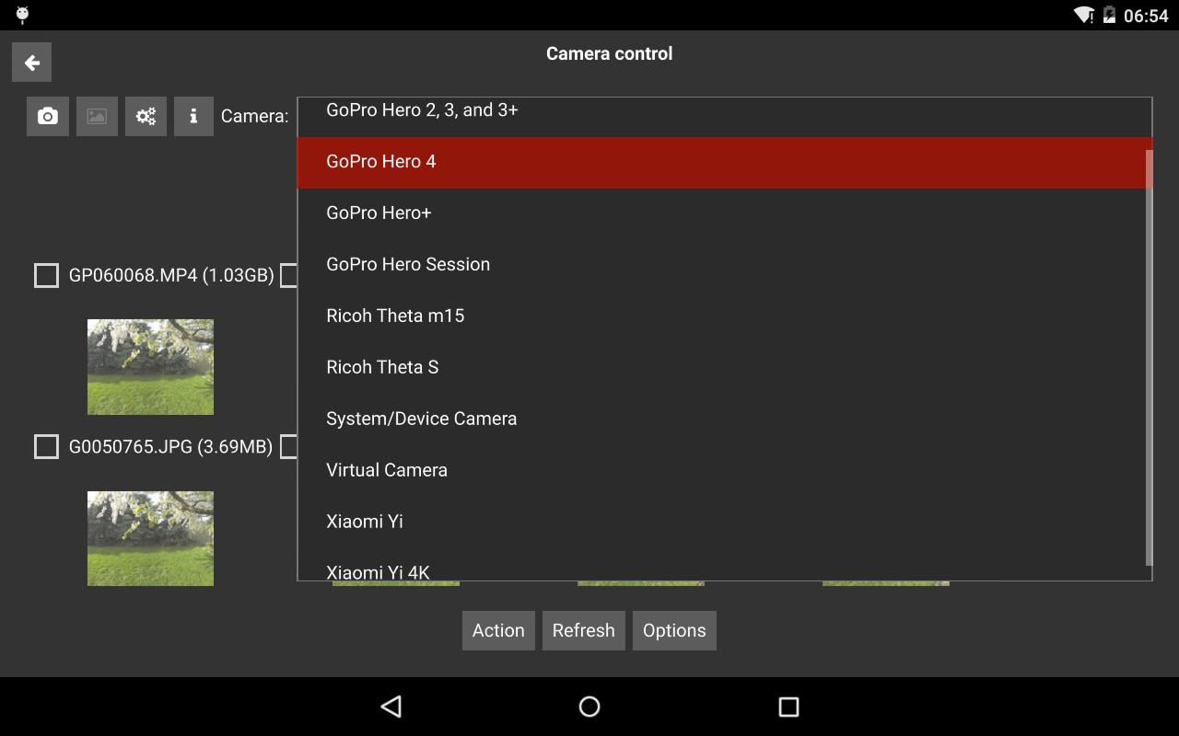Select GoPro Hero+ from list
Screen dimensions: 1179x736
coord(724,213)
